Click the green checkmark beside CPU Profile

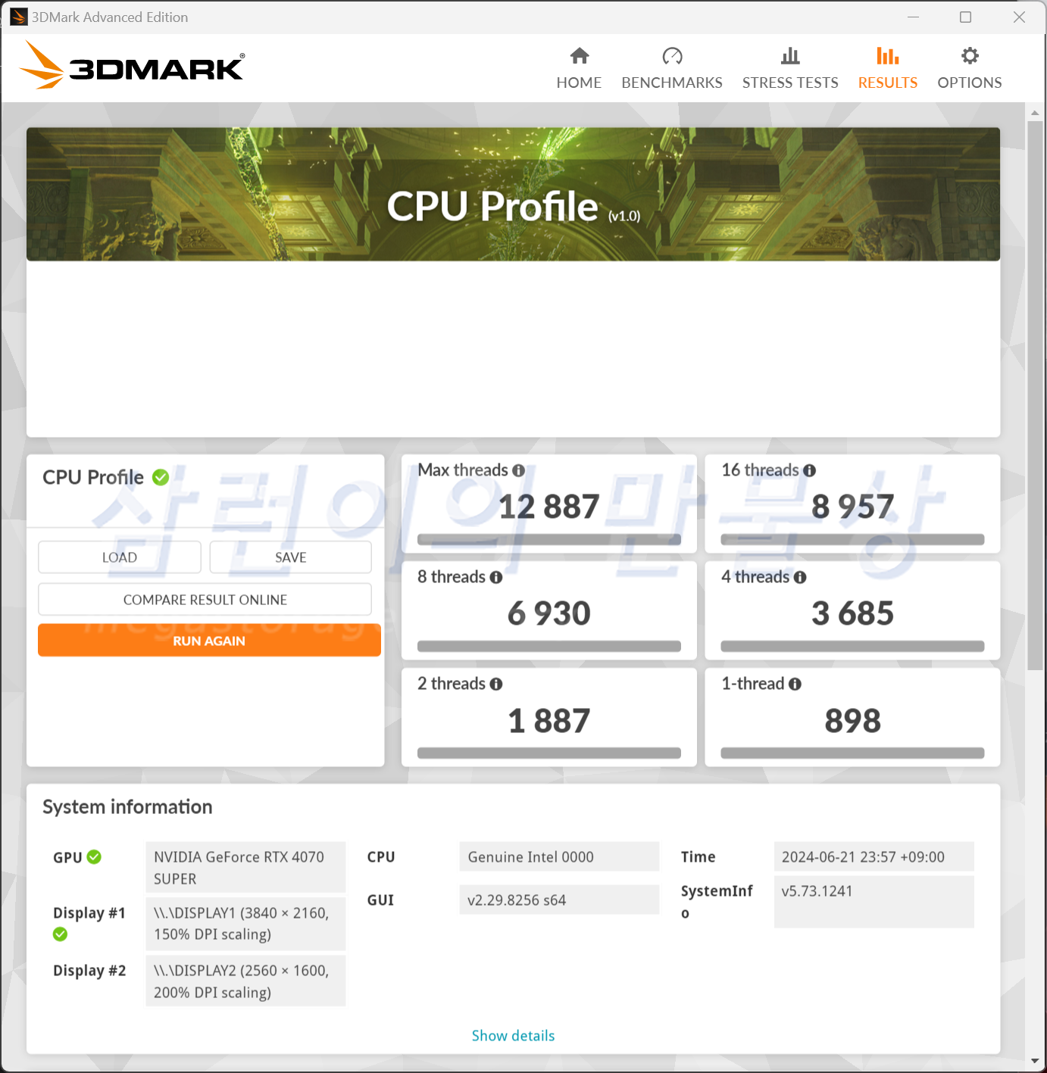[x=161, y=477]
